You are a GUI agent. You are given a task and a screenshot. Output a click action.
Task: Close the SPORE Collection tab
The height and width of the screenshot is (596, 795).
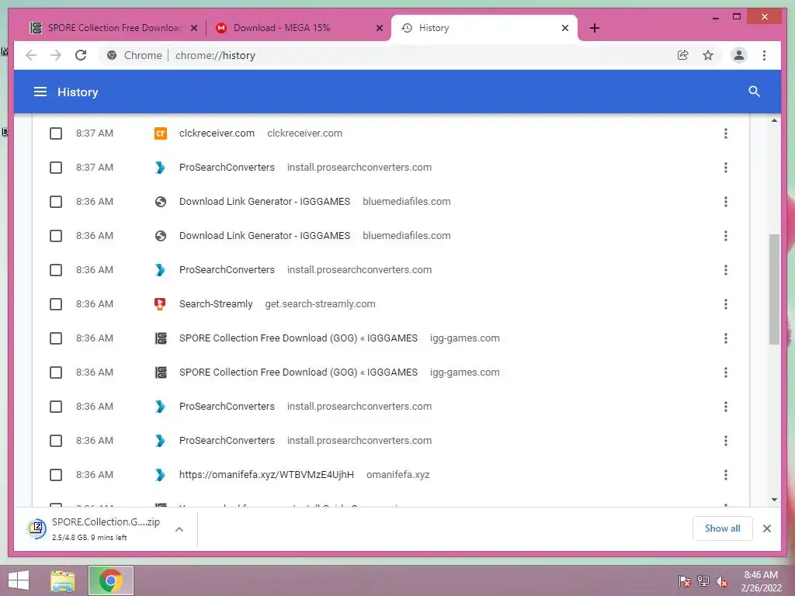tap(193, 29)
